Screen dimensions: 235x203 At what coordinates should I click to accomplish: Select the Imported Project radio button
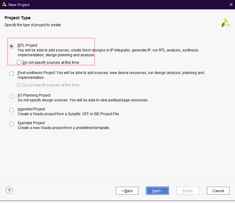(x=11, y=110)
